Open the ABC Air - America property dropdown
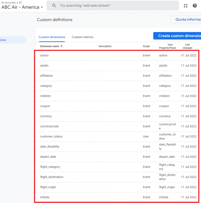Screen dimensions: 201x203 [x=22, y=7]
